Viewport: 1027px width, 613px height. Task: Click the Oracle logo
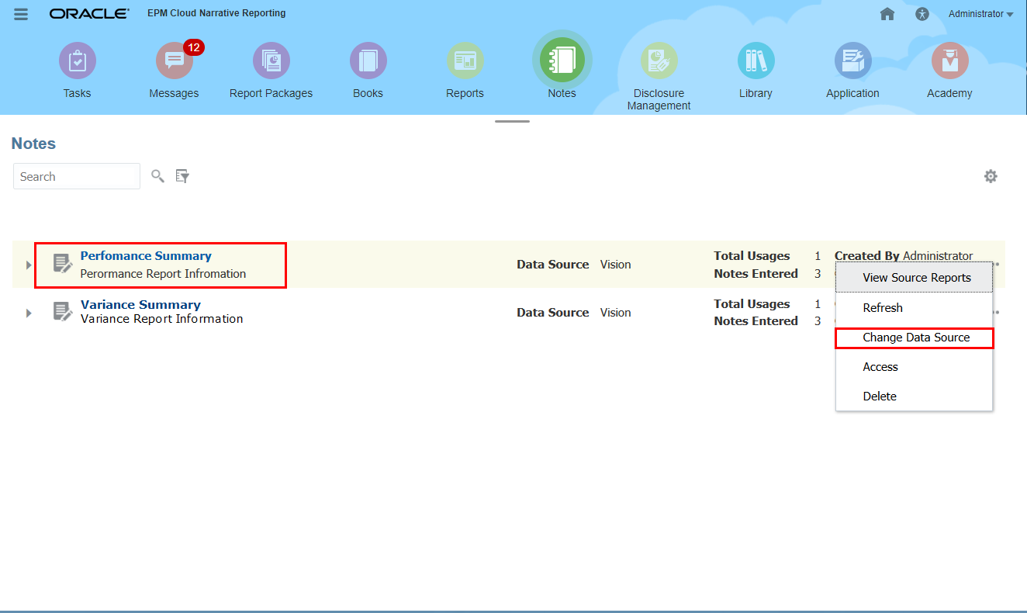pyautogui.click(x=89, y=14)
